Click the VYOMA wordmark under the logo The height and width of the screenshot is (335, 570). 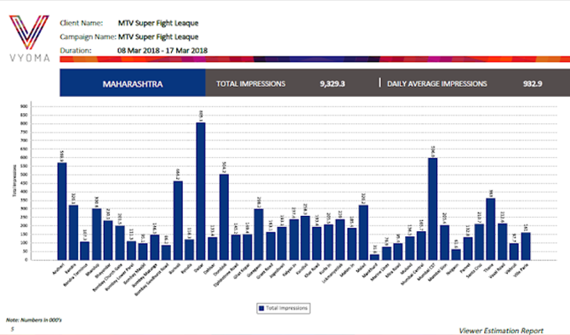click(x=30, y=58)
